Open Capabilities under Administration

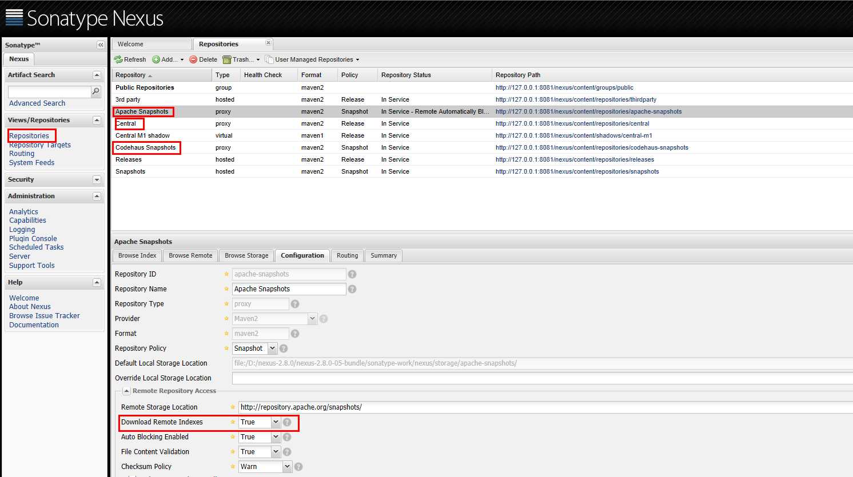click(x=27, y=221)
